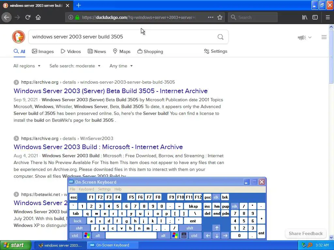Expand WinServer2003 result chevron icon
Image resolution: width=334 pixels, height=250 pixels.
click(x=16, y=138)
